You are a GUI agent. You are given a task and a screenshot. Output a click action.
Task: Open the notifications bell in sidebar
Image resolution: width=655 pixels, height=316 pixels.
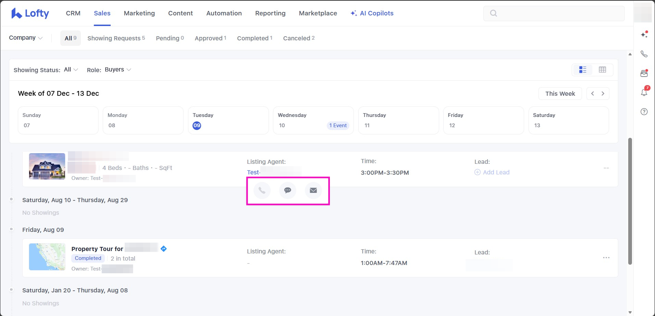(x=644, y=92)
